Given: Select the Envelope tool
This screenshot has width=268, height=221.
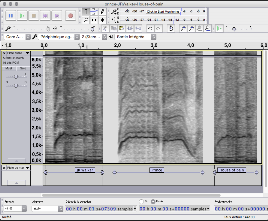Looking at the screenshot, I should pyautogui.click(x=94, y=12).
